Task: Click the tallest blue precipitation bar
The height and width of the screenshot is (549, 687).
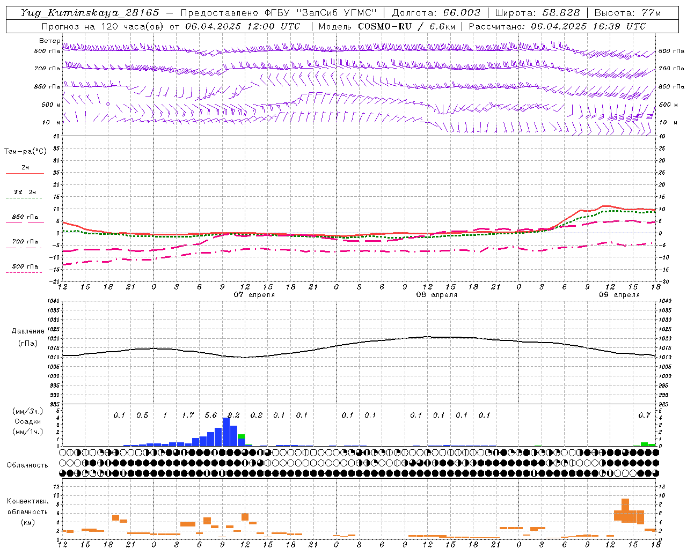Action: [226, 432]
